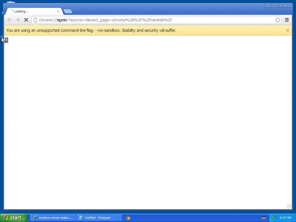Image resolution: width=296 pixels, height=222 pixels.
Task: Stop page loading with the X button
Action: click(x=26, y=20)
